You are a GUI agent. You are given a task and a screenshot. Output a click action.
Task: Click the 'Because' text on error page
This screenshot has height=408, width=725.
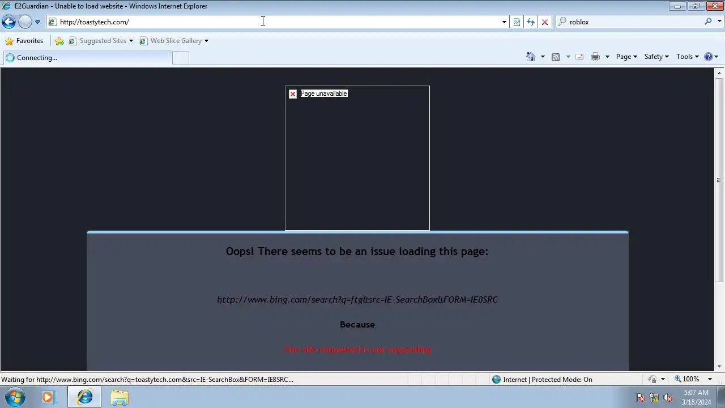coord(357,325)
